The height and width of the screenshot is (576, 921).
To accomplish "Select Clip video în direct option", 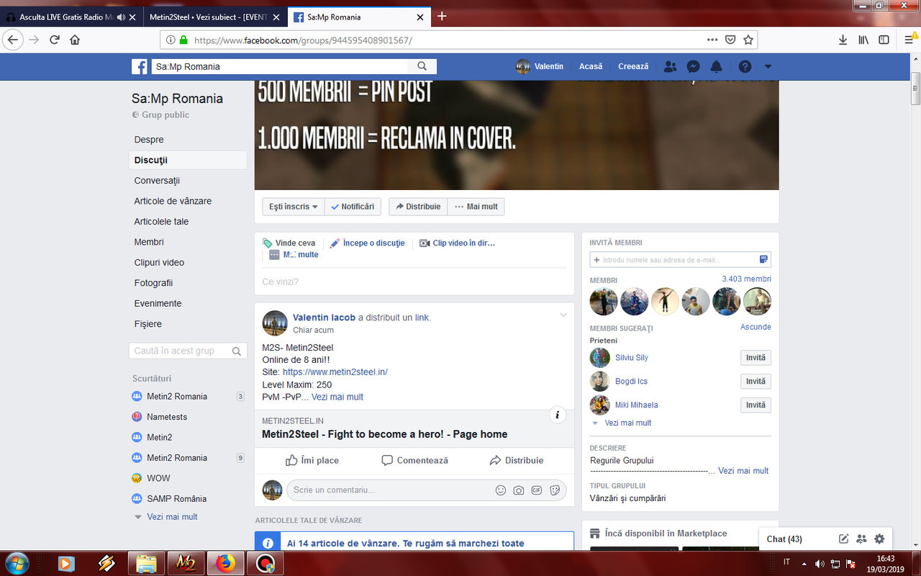I will 458,243.
